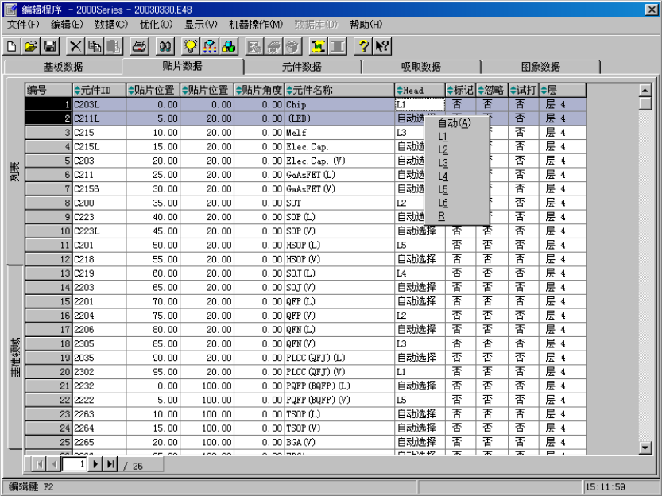The image size is (662, 496).
Task: Click the 忽略 cell for row 12
Action: (491, 259)
